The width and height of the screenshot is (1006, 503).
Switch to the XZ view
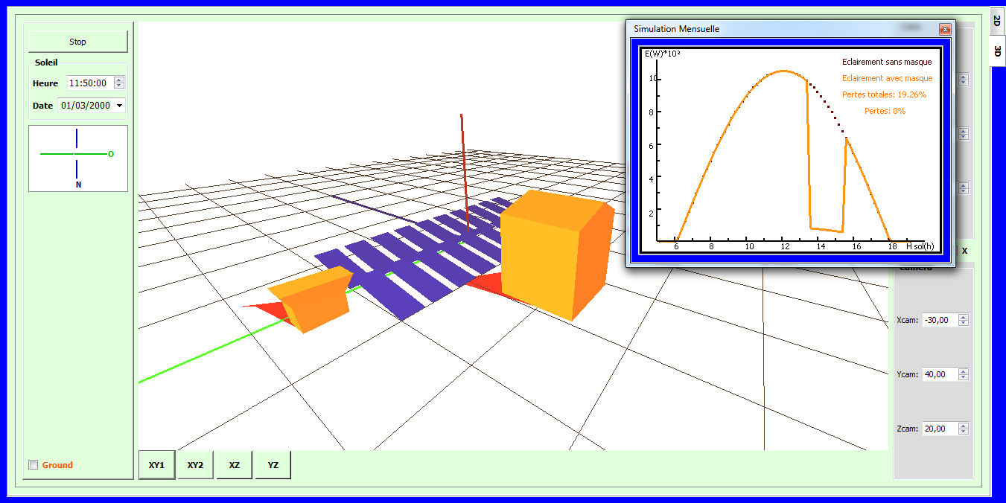pos(235,465)
